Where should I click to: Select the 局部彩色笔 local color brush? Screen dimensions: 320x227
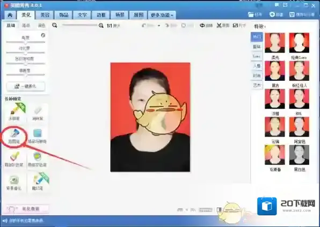[14, 159]
